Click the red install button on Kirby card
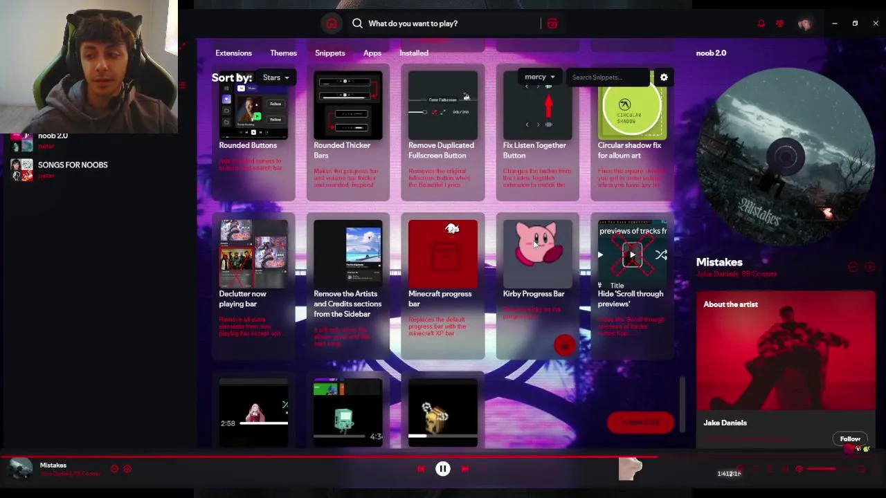Screen dimensions: 886x498 coord(564,345)
